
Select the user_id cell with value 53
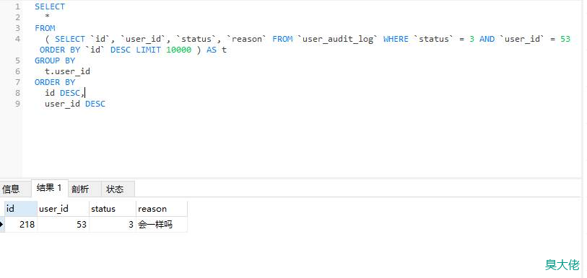tap(63, 224)
